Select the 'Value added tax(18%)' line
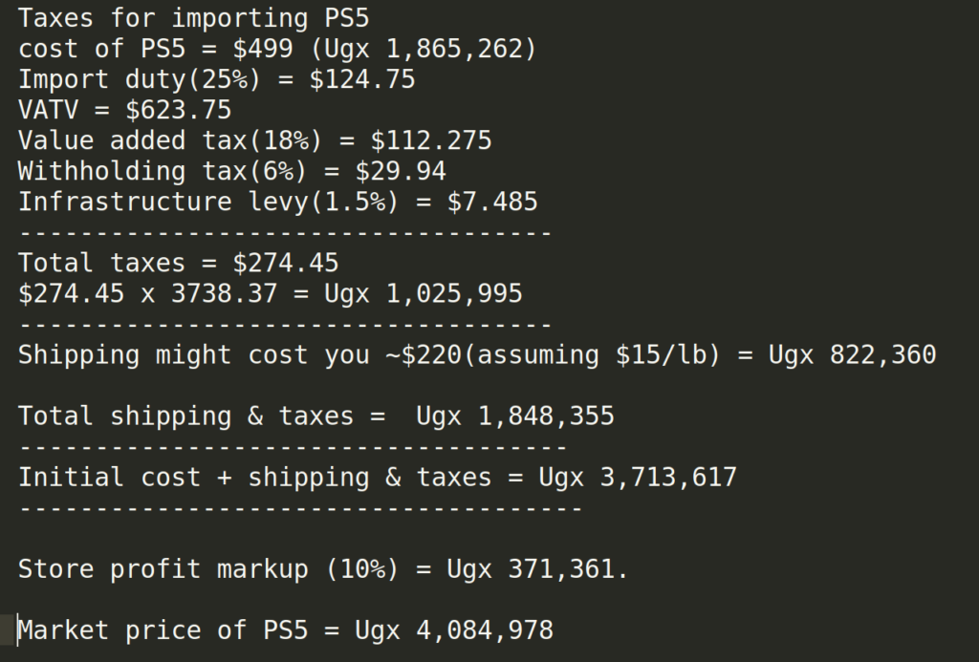This screenshot has width=979, height=662. (x=254, y=141)
